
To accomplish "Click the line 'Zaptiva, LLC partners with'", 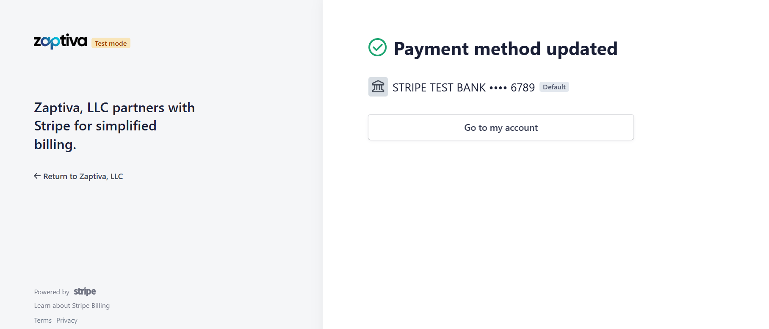I will click(114, 108).
